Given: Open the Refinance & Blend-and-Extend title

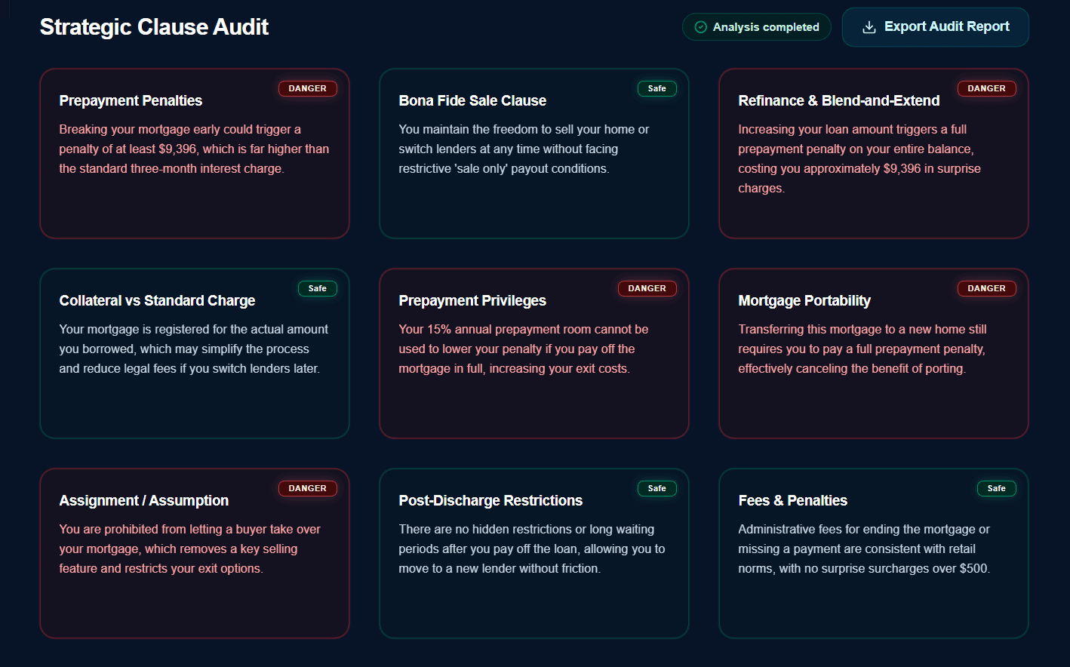Looking at the screenshot, I should pyautogui.click(x=839, y=100).
